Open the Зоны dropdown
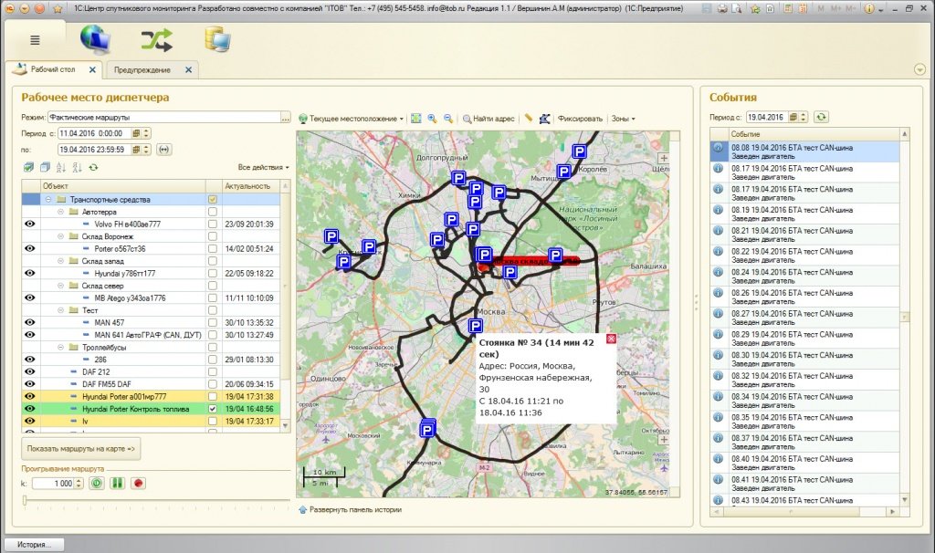 tap(623, 119)
